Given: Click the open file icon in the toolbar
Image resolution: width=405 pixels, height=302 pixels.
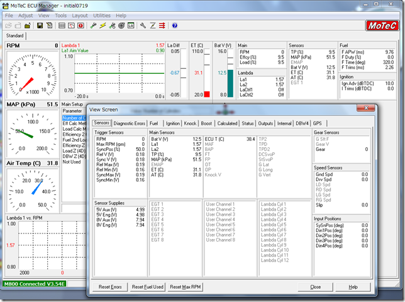Looking at the screenshot, I should [9, 26].
